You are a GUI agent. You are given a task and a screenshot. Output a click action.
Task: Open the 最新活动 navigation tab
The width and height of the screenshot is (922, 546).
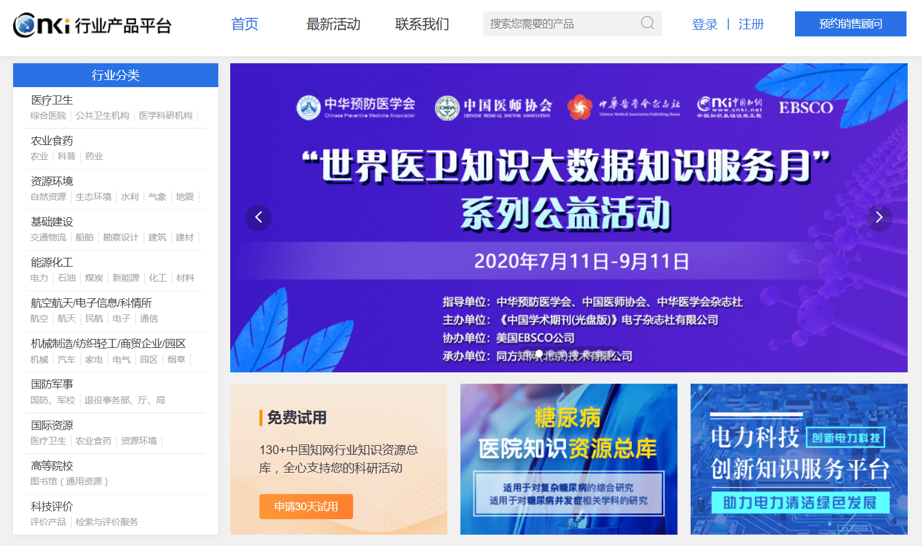(x=333, y=24)
